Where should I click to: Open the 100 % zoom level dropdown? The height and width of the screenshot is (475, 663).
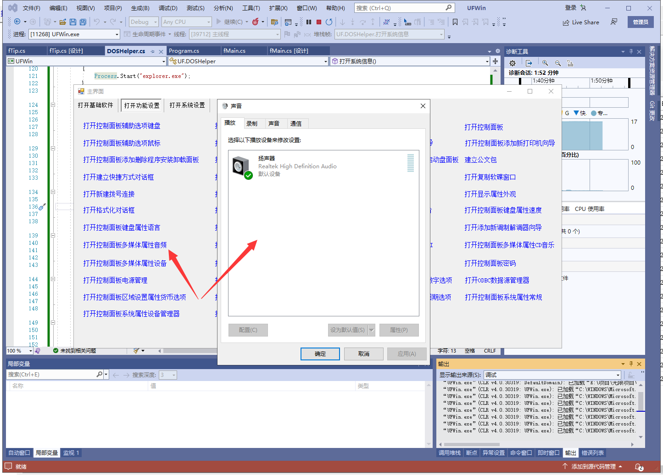[20, 351]
